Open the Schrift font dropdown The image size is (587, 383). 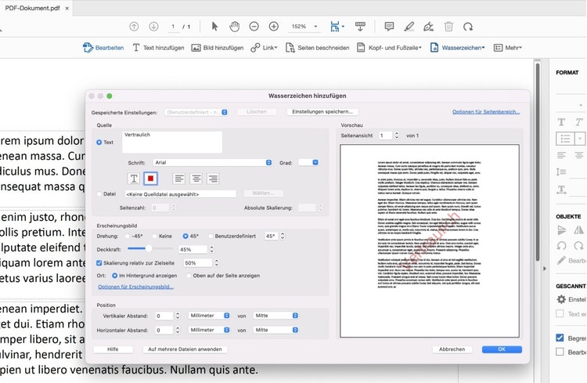213,162
